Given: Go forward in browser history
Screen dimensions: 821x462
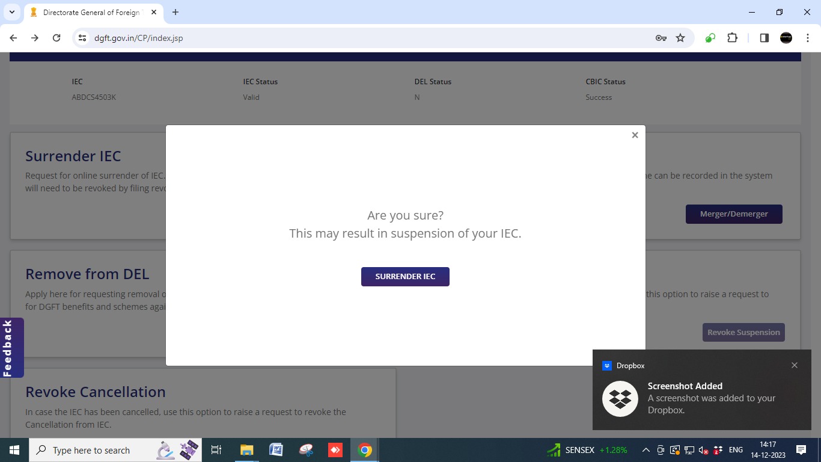Looking at the screenshot, I should [x=35, y=38].
